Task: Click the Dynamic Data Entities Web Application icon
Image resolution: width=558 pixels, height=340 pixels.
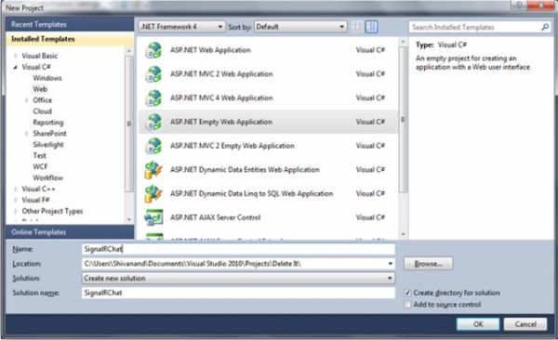Action: (153, 170)
